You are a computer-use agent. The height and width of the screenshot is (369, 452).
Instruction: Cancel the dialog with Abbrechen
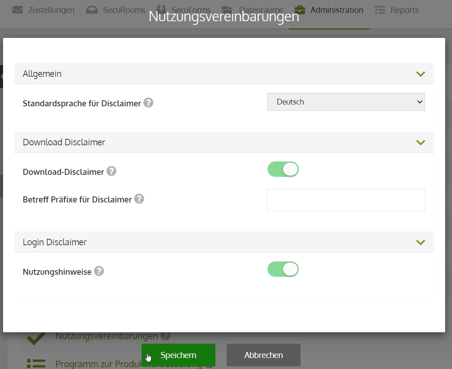263,355
